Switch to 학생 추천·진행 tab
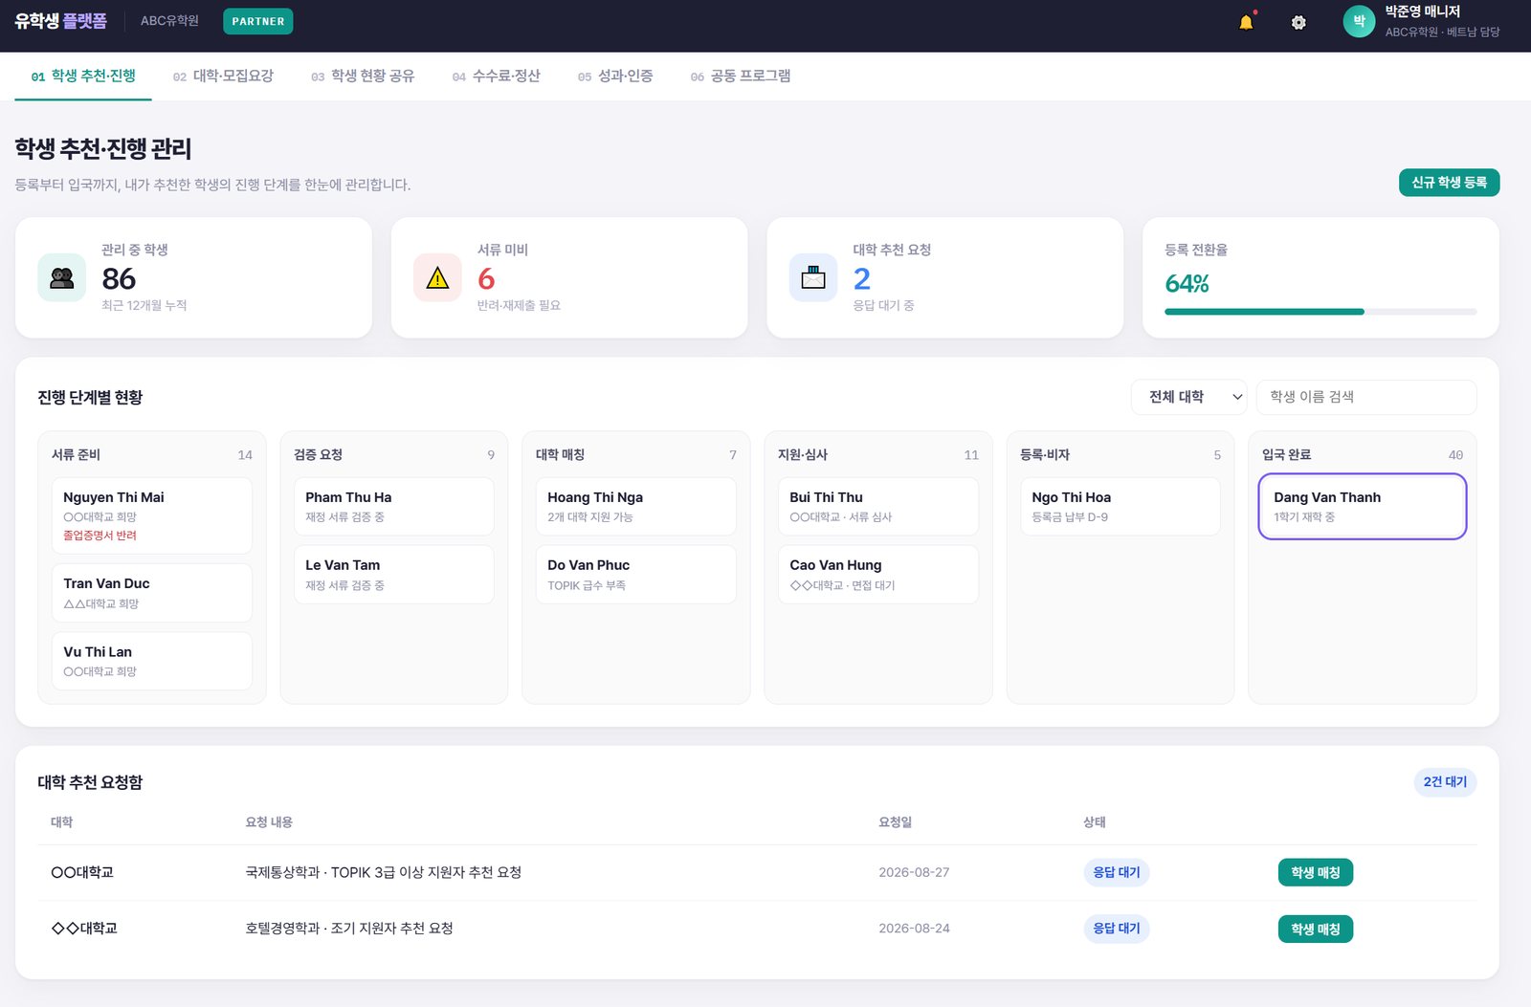This screenshot has height=1007, width=1531. point(83,77)
